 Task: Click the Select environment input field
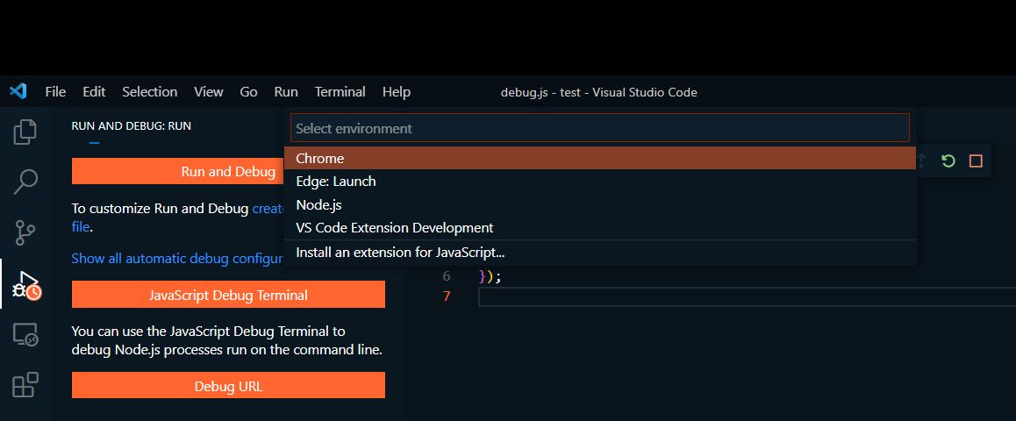600,128
